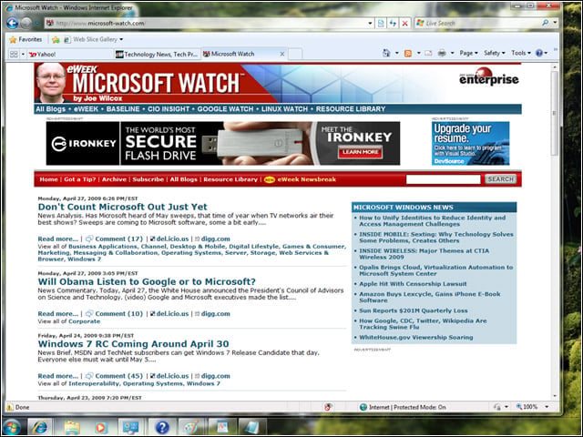Click the Home icon in command bar
The height and width of the screenshot is (437, 583).
click(386, 53)
